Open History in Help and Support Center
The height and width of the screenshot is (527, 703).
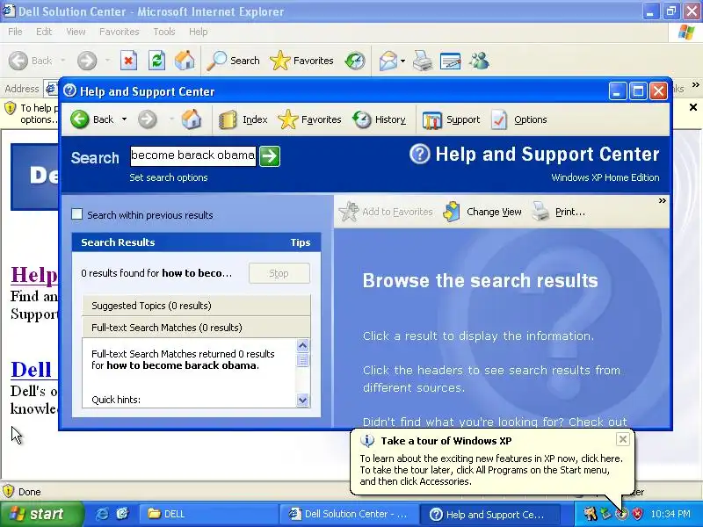pyautogui.click(x=380, y=119)
